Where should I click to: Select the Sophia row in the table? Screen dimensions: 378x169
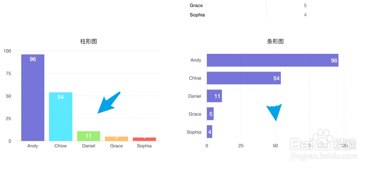click(248, 15)
